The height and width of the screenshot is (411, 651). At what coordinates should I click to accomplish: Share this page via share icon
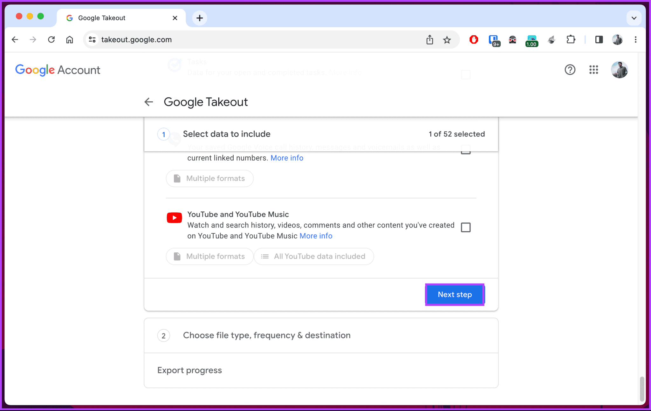430,40
